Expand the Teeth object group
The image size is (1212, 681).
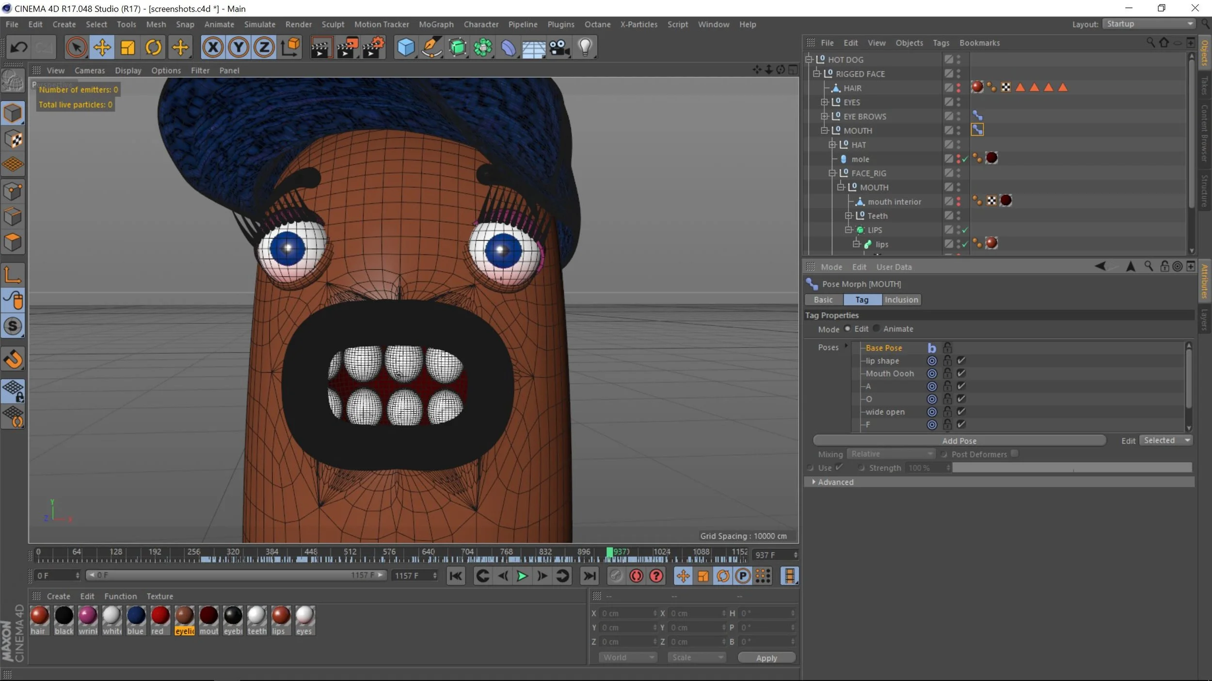tap(848, 216)
